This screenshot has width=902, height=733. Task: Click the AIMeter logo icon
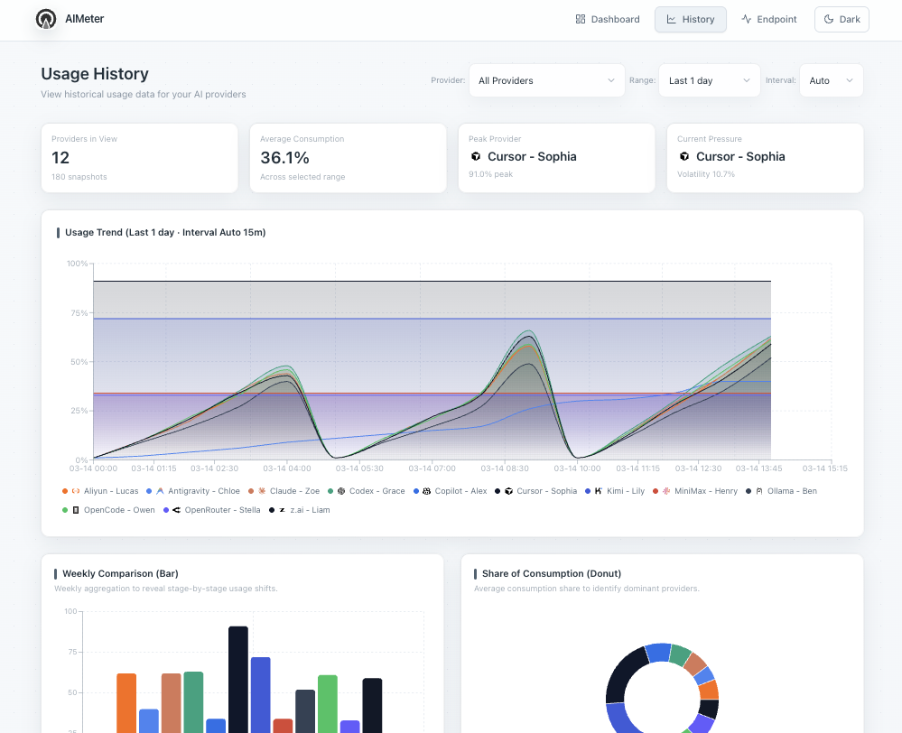coord(45,19)
